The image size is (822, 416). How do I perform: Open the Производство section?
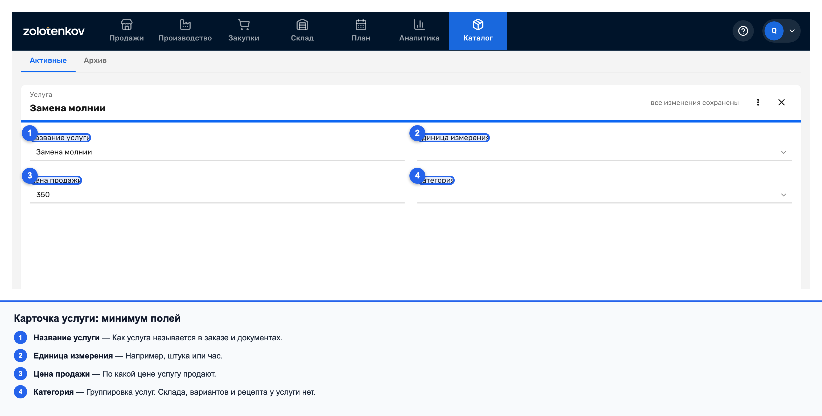pos(185,31)
